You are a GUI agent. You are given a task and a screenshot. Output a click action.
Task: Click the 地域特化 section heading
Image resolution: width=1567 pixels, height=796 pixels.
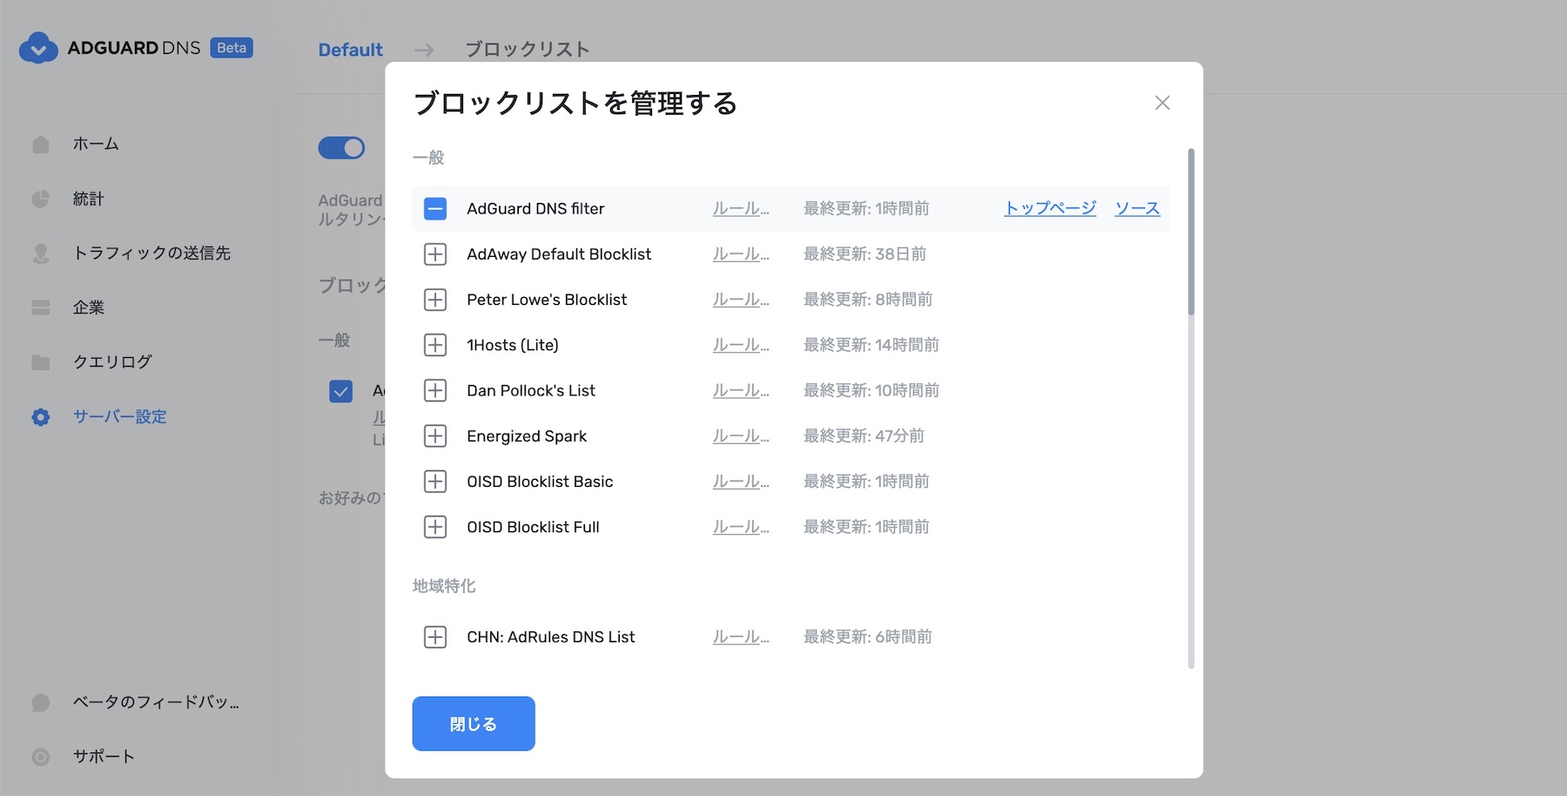444,586
